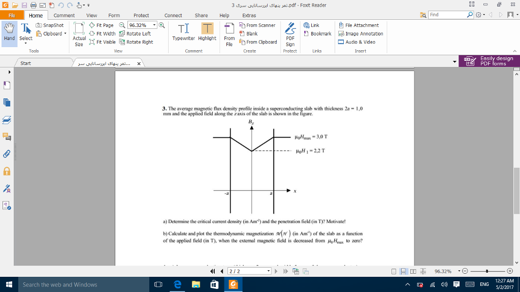Image resolution: width=520 pixels, height=292 pixels.
Task: Click the zoom slider handle
Action: pos(487,271)
